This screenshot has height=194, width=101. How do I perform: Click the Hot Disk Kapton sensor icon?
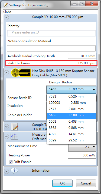(21, 73)
